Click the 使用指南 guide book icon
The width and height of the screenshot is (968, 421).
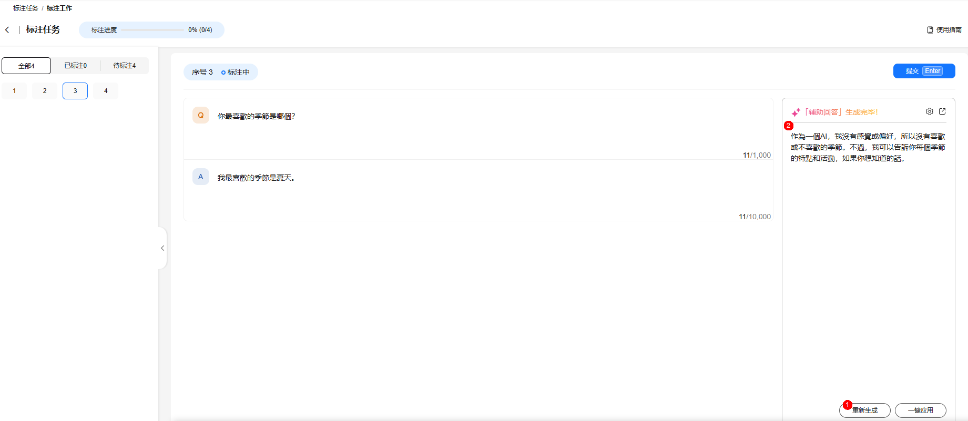tap(930, 30)
